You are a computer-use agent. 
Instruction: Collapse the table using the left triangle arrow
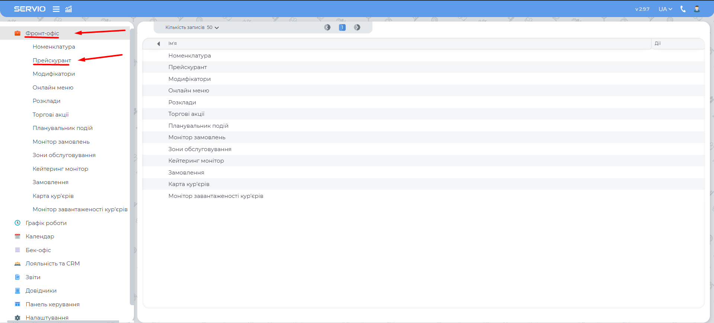pos(159,44)
